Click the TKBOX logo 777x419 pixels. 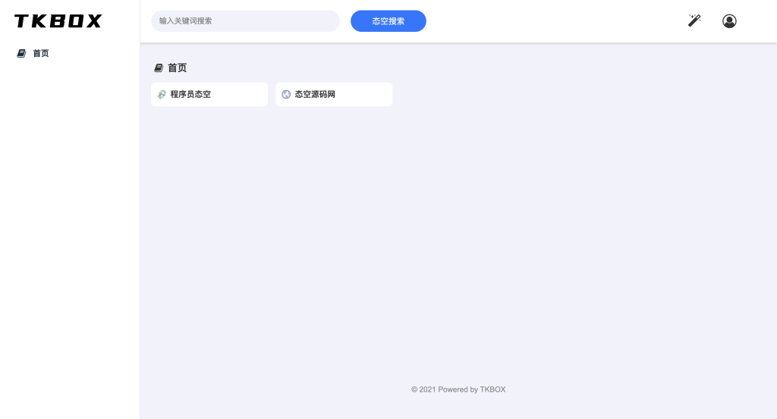tap(58, 20)
